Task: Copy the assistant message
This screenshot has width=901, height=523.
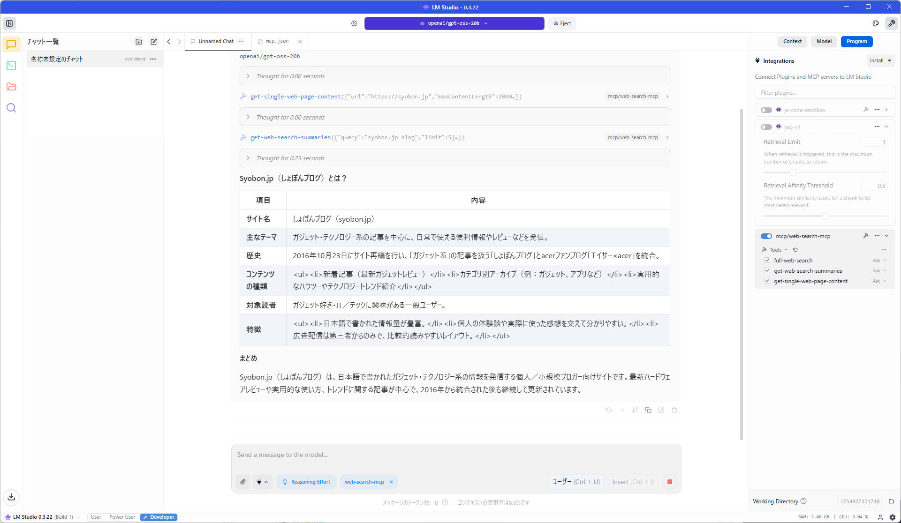Action: click(648, 410)
